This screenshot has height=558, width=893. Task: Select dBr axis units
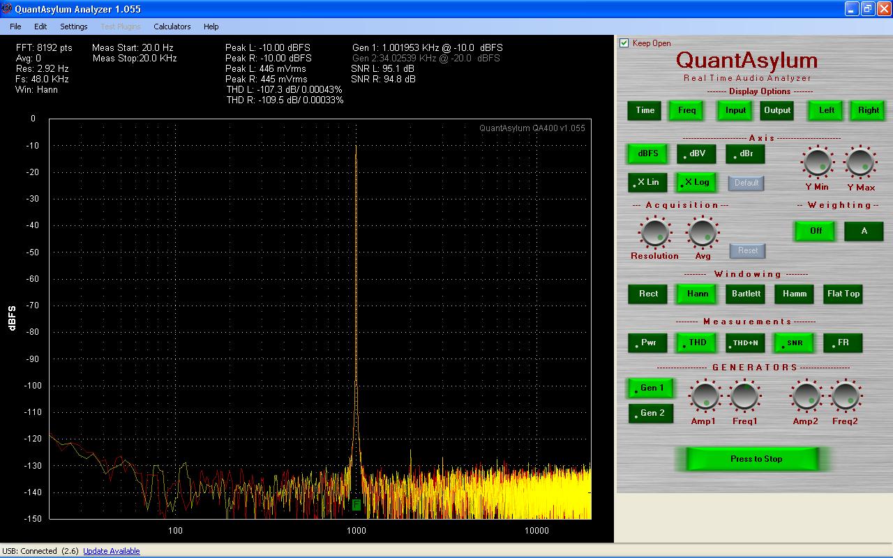click(745, 153)
